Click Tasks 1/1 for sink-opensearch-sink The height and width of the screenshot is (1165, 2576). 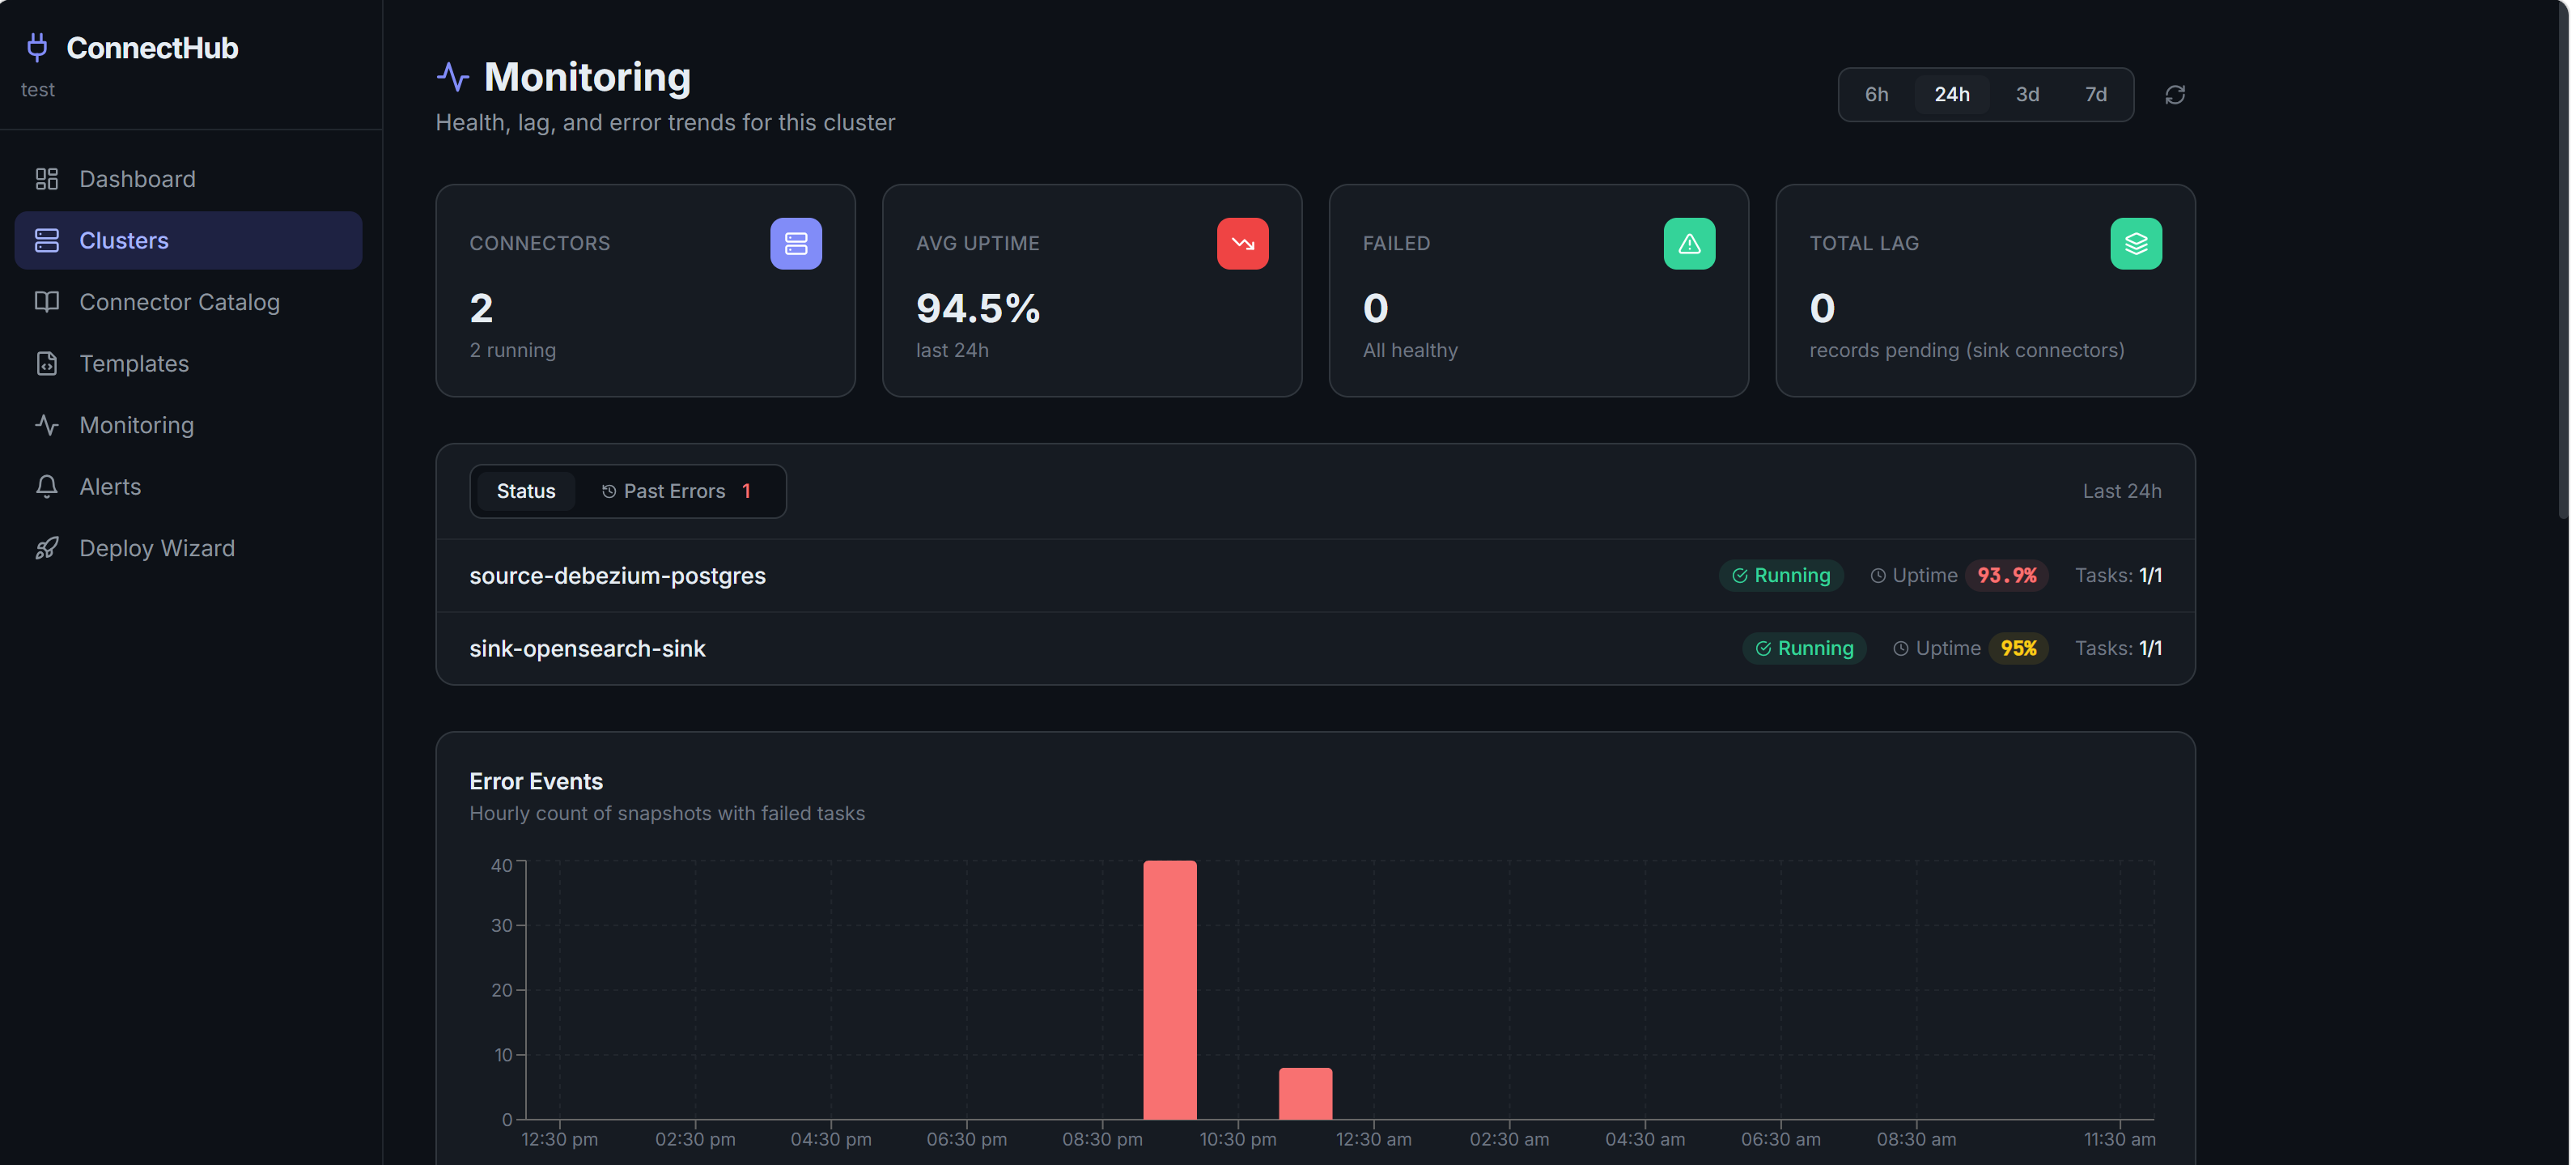[x=2118, y=648]
